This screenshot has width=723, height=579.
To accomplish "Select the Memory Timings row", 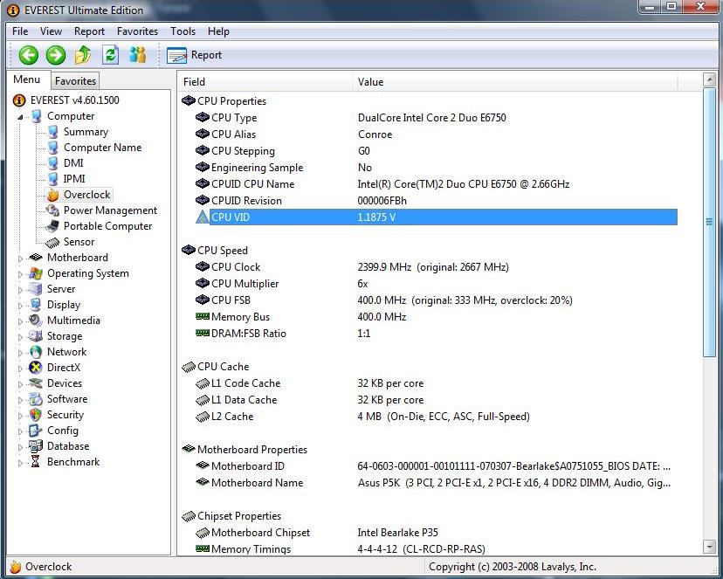I will [437, 549].
